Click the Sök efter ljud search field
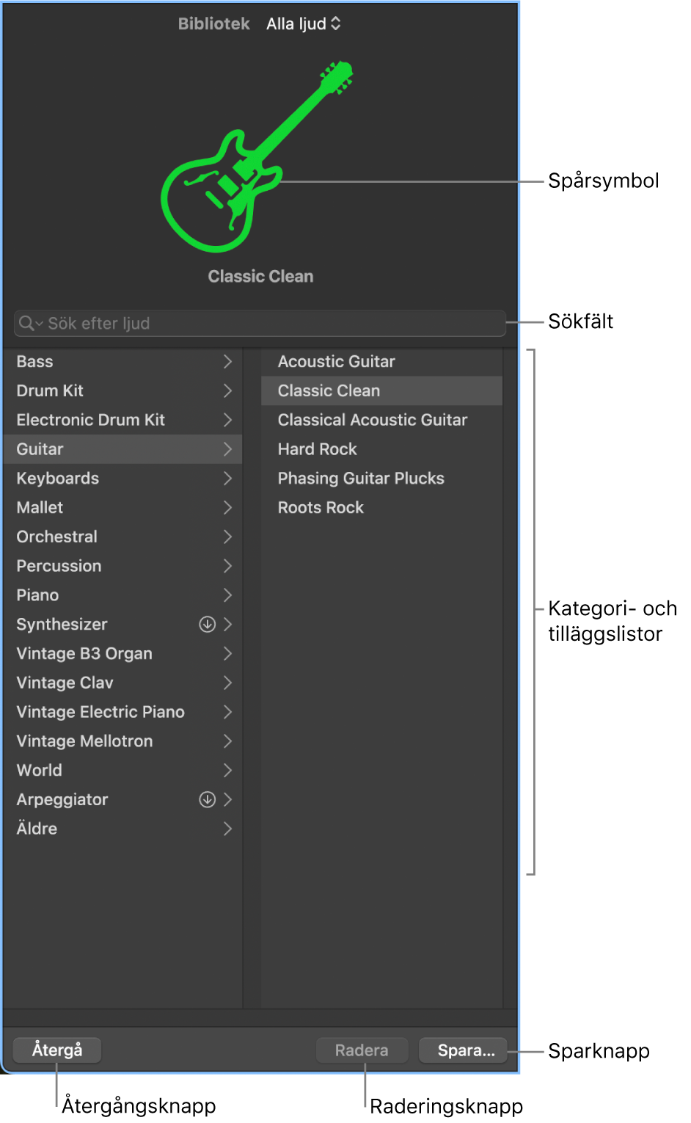Screen dimensions: 691x1123 pyautogui.click(x=260, y=324)
